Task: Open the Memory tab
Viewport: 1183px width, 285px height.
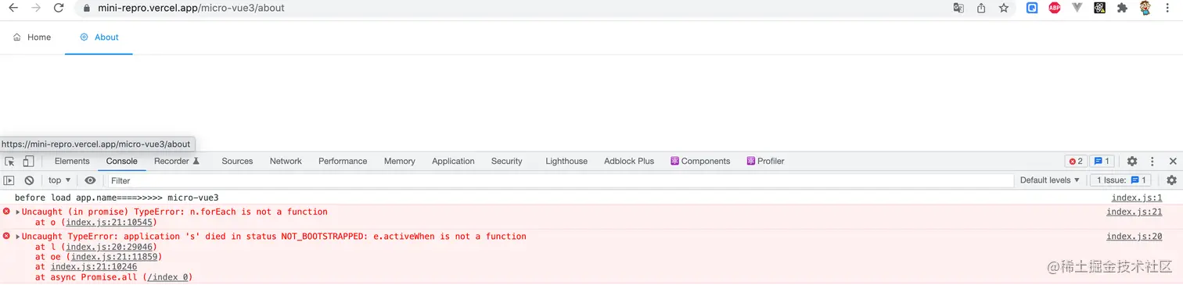Action: (x=399, y=161)
